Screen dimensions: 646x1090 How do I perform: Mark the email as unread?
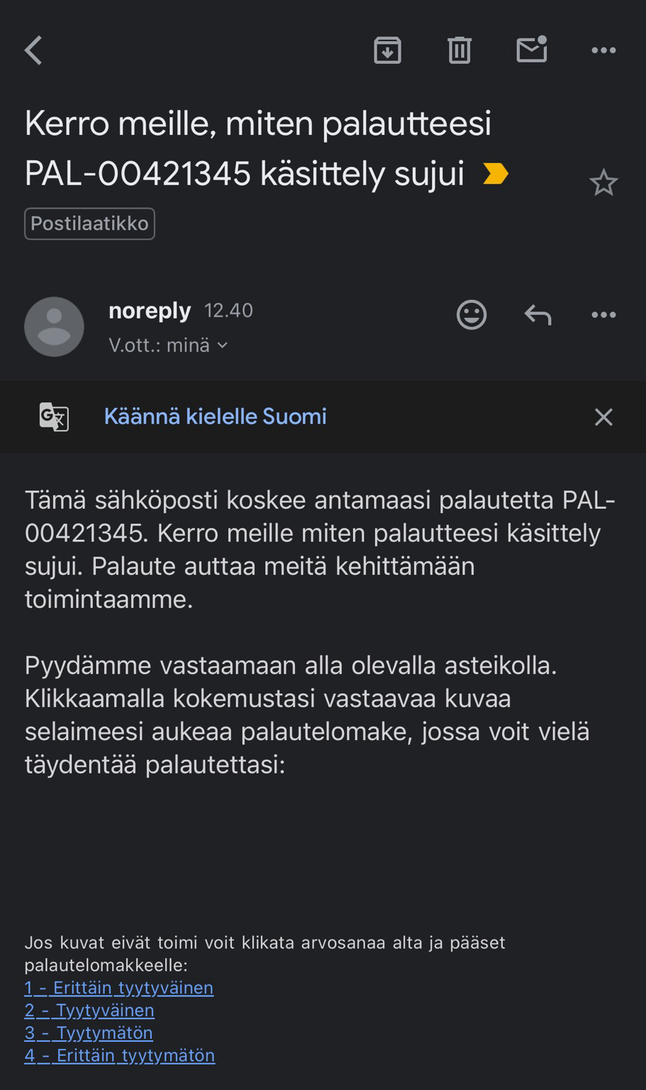point(532,50)
